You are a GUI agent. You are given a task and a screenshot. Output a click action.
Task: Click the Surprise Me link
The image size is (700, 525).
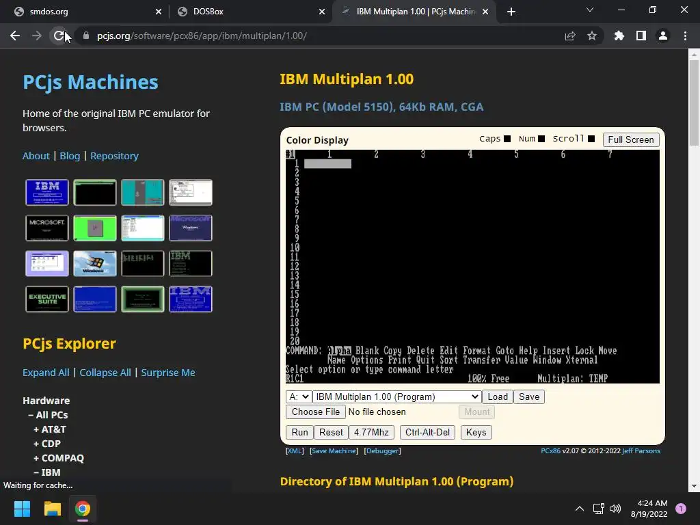[x=168, y=373]
